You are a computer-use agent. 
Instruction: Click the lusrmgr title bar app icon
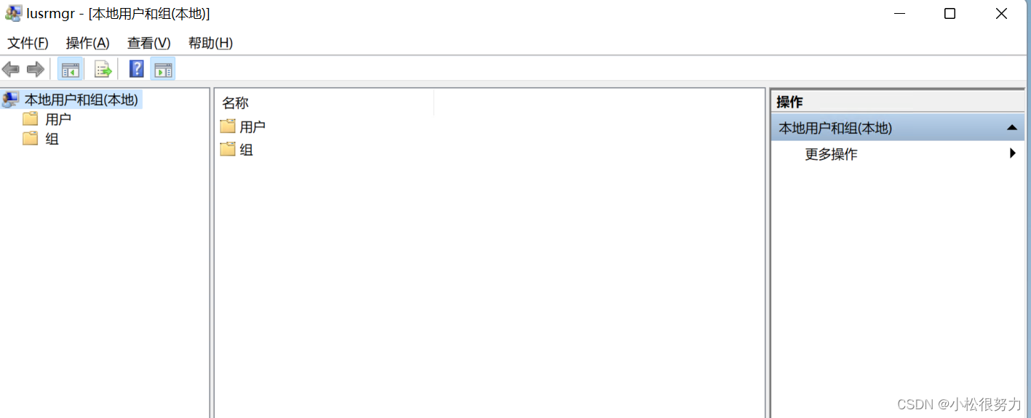click(13, 13)
